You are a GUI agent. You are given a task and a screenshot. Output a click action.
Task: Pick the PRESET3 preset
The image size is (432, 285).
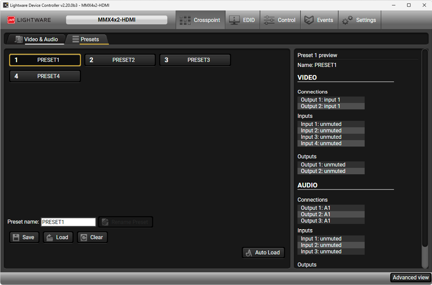coord(195,60)
